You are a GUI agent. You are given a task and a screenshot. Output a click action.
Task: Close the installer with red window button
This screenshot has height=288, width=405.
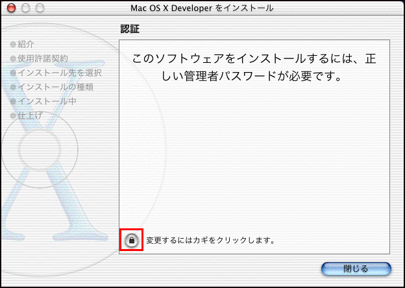11,8
